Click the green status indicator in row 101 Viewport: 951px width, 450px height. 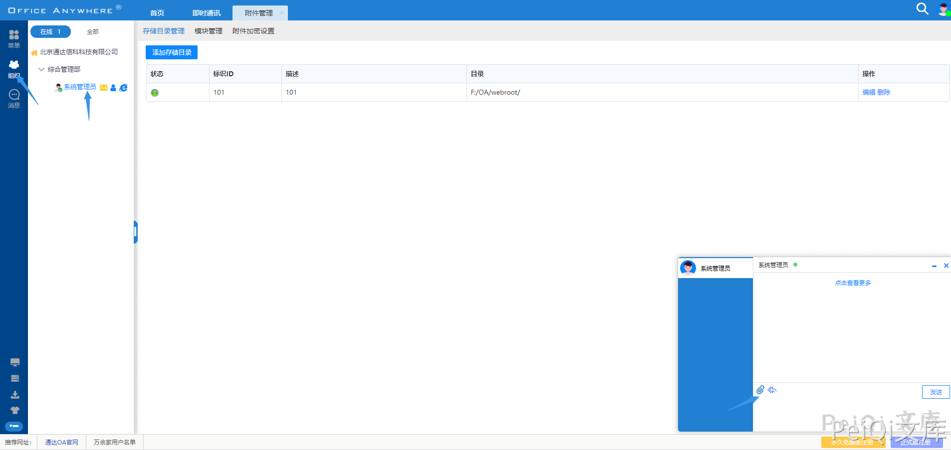click(155, 93)
